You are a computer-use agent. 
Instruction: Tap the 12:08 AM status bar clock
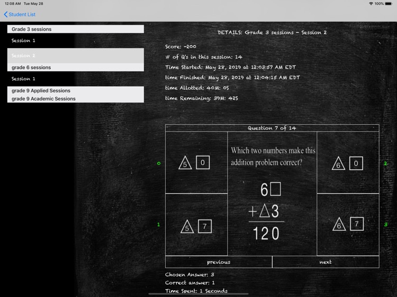click(x=13, y=4)
